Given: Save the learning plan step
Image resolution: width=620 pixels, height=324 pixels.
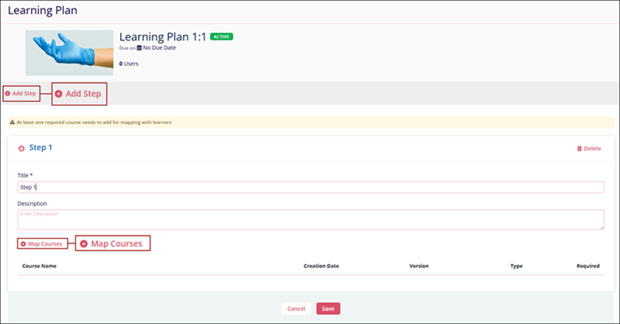Looking at the screenshot, I should [x=328, y=308].
